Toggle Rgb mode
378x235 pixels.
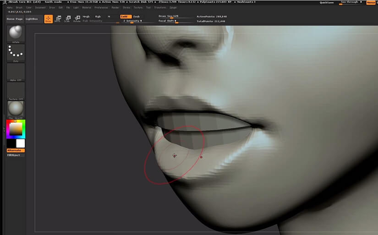pyautogui.click(x=98, y=16)
